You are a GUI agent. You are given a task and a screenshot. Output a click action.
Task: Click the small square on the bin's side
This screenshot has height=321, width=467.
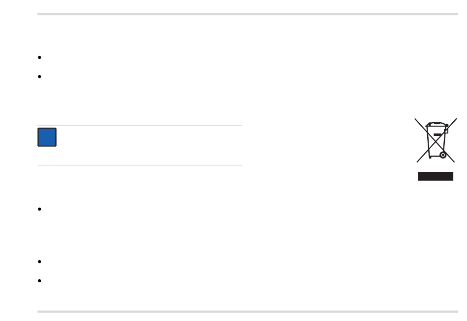point(446,131)
